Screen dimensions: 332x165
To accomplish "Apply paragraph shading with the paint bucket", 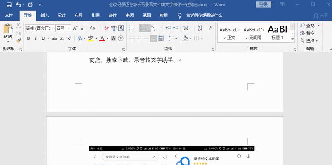I will tap(185, 38).
